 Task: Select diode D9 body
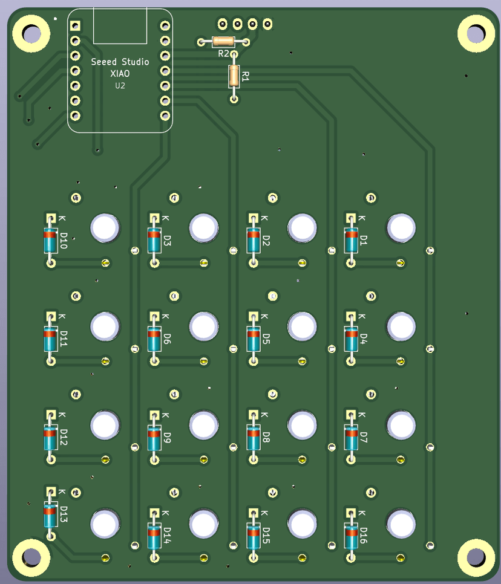(x=154, y=438)
